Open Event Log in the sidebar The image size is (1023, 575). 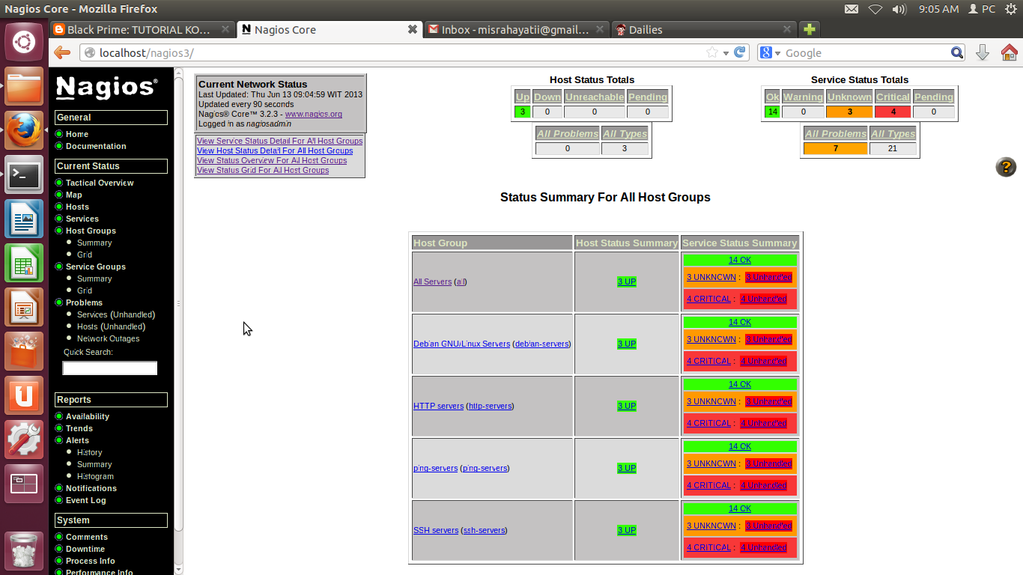pyautogui.click(x=86, y=500)
